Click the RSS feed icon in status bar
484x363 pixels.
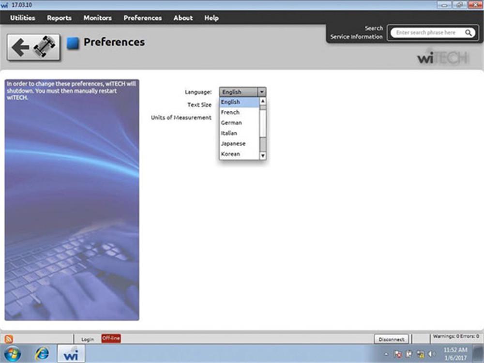(9, 339)
